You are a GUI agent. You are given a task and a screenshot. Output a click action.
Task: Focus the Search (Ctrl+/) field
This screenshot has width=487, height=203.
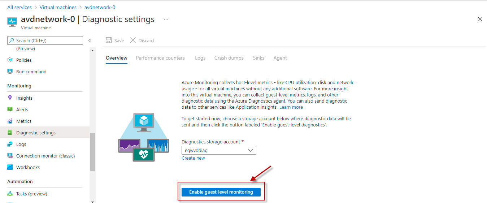pyautogui.click(x=45, y=40)
